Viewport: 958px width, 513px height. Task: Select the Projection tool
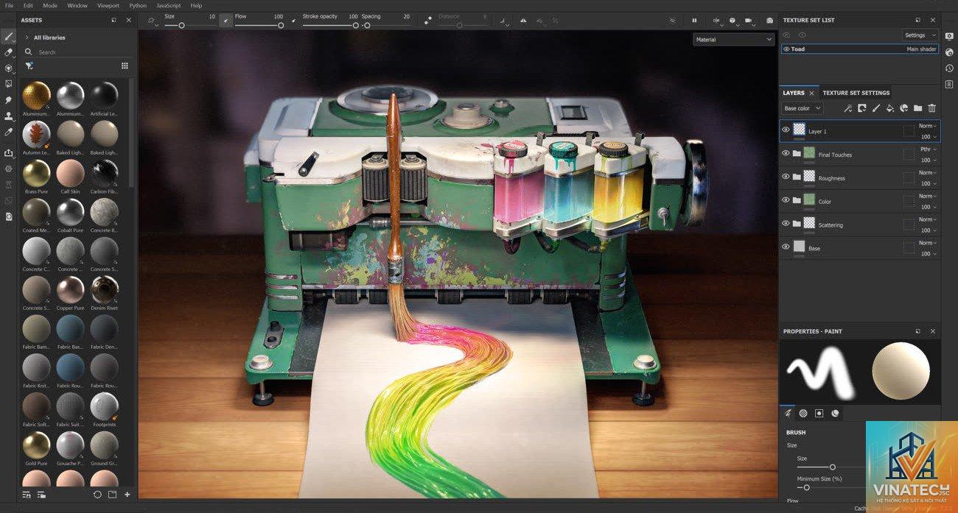(x=9, y=68)
